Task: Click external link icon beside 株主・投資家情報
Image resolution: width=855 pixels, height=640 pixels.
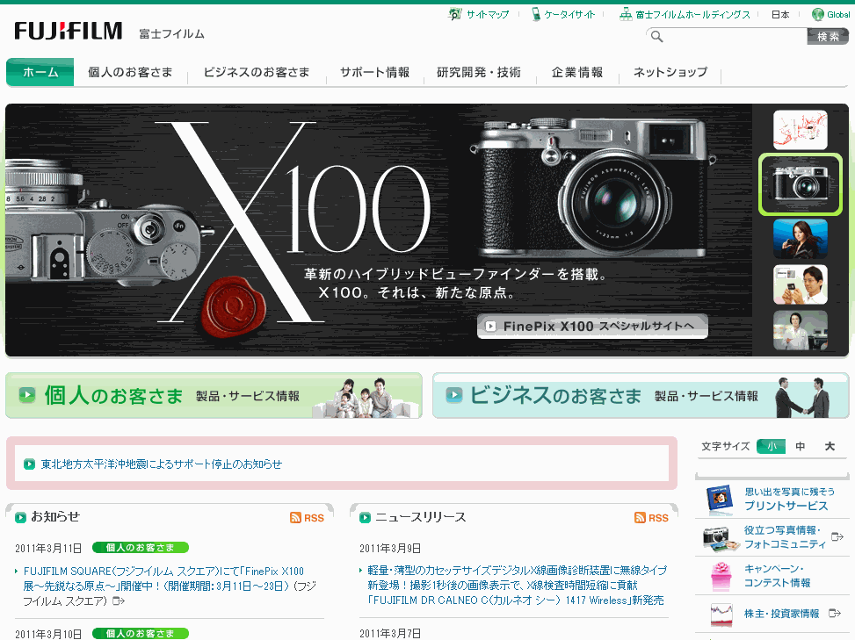Action: [x=835, y=614]
